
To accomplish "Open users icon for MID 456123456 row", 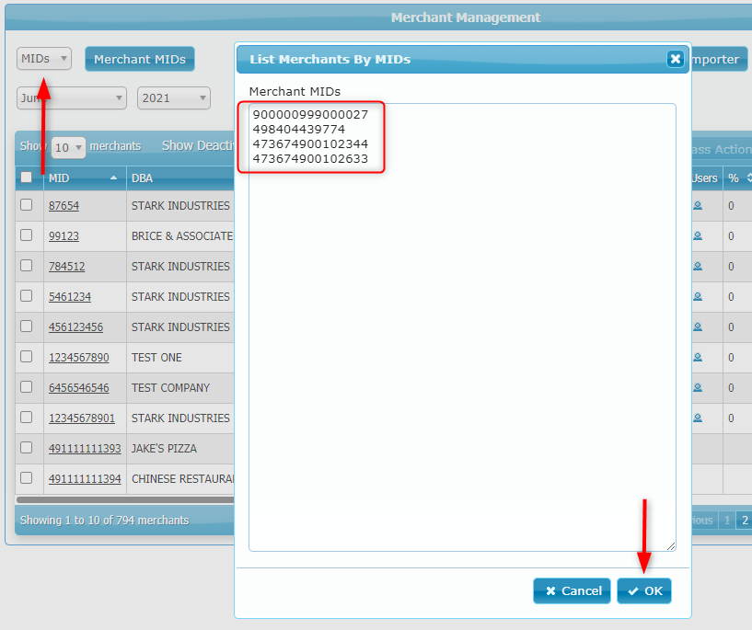I will (x=698, y=326).
